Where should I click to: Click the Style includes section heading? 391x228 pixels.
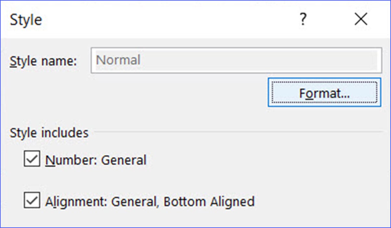pyautogui.click(x=49, y=133)
